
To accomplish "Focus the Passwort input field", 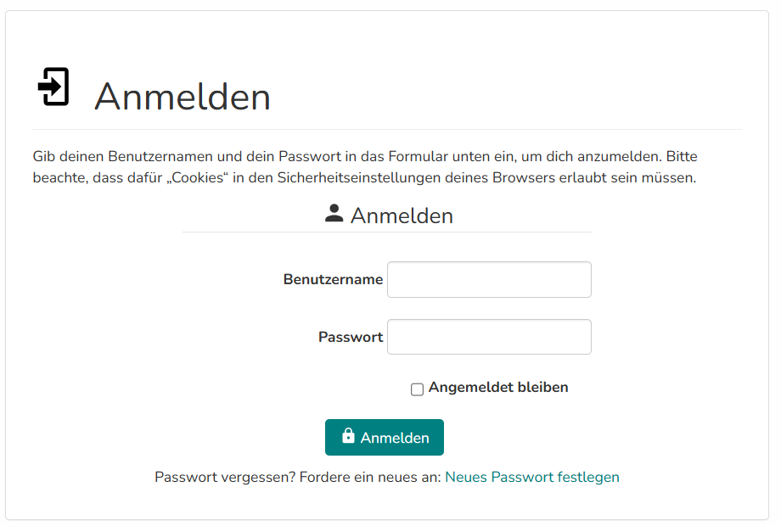I will 489,337.
